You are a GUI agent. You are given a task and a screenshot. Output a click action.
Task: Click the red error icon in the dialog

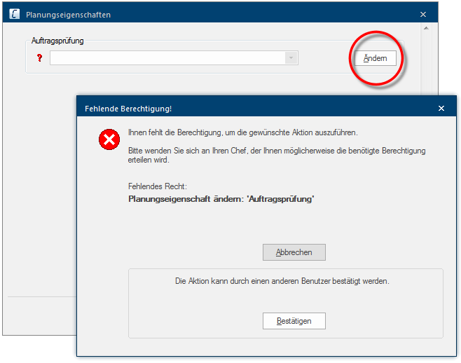(109, 141)
